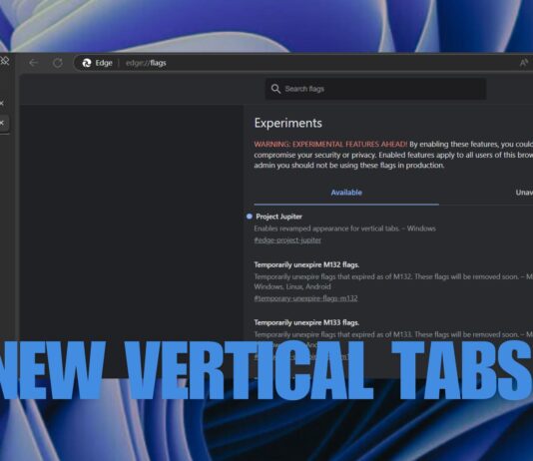The height and width of the screenshot is (461, 533).
Task: Click Temporarily unexpire M133 flags title
Action: [x=306, y=322]
